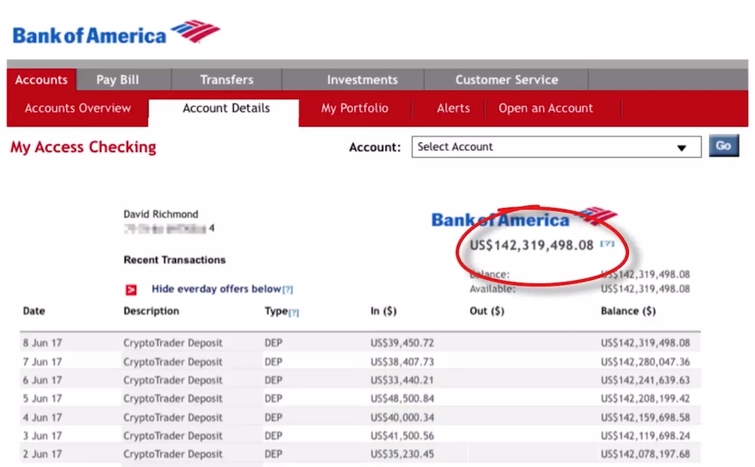Click CryptoTrader Deposit in the 8 Jun row

click(173, 343)
